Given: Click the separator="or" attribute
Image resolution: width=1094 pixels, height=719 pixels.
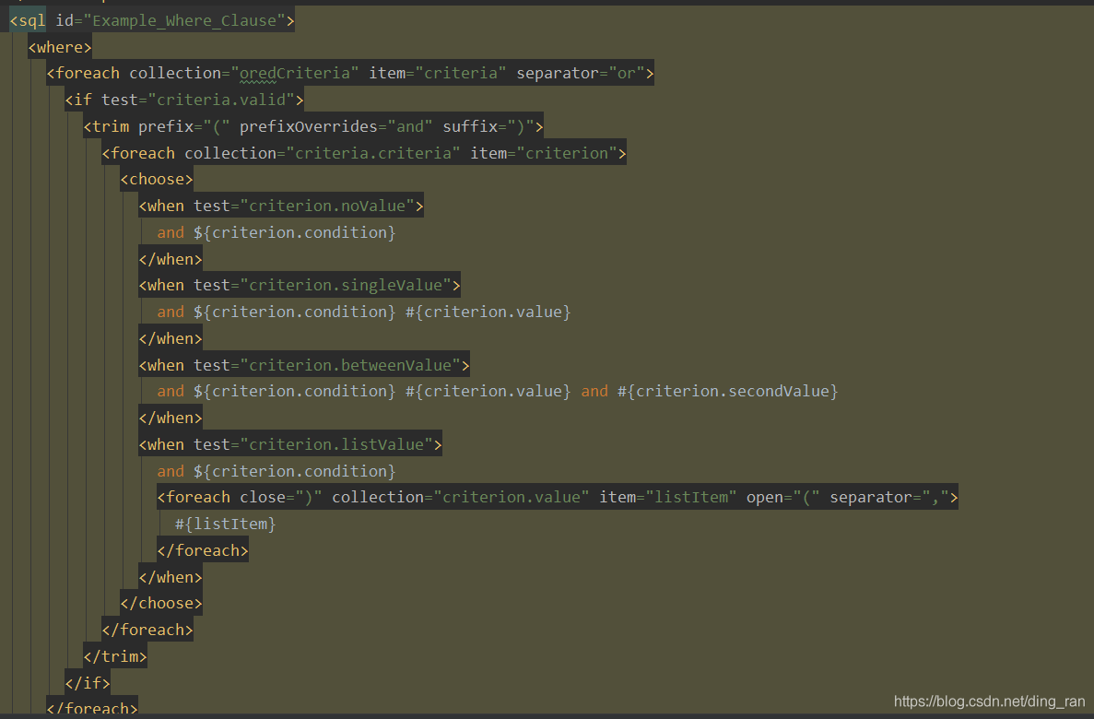Looking at the screenshot, I should 581,73.
